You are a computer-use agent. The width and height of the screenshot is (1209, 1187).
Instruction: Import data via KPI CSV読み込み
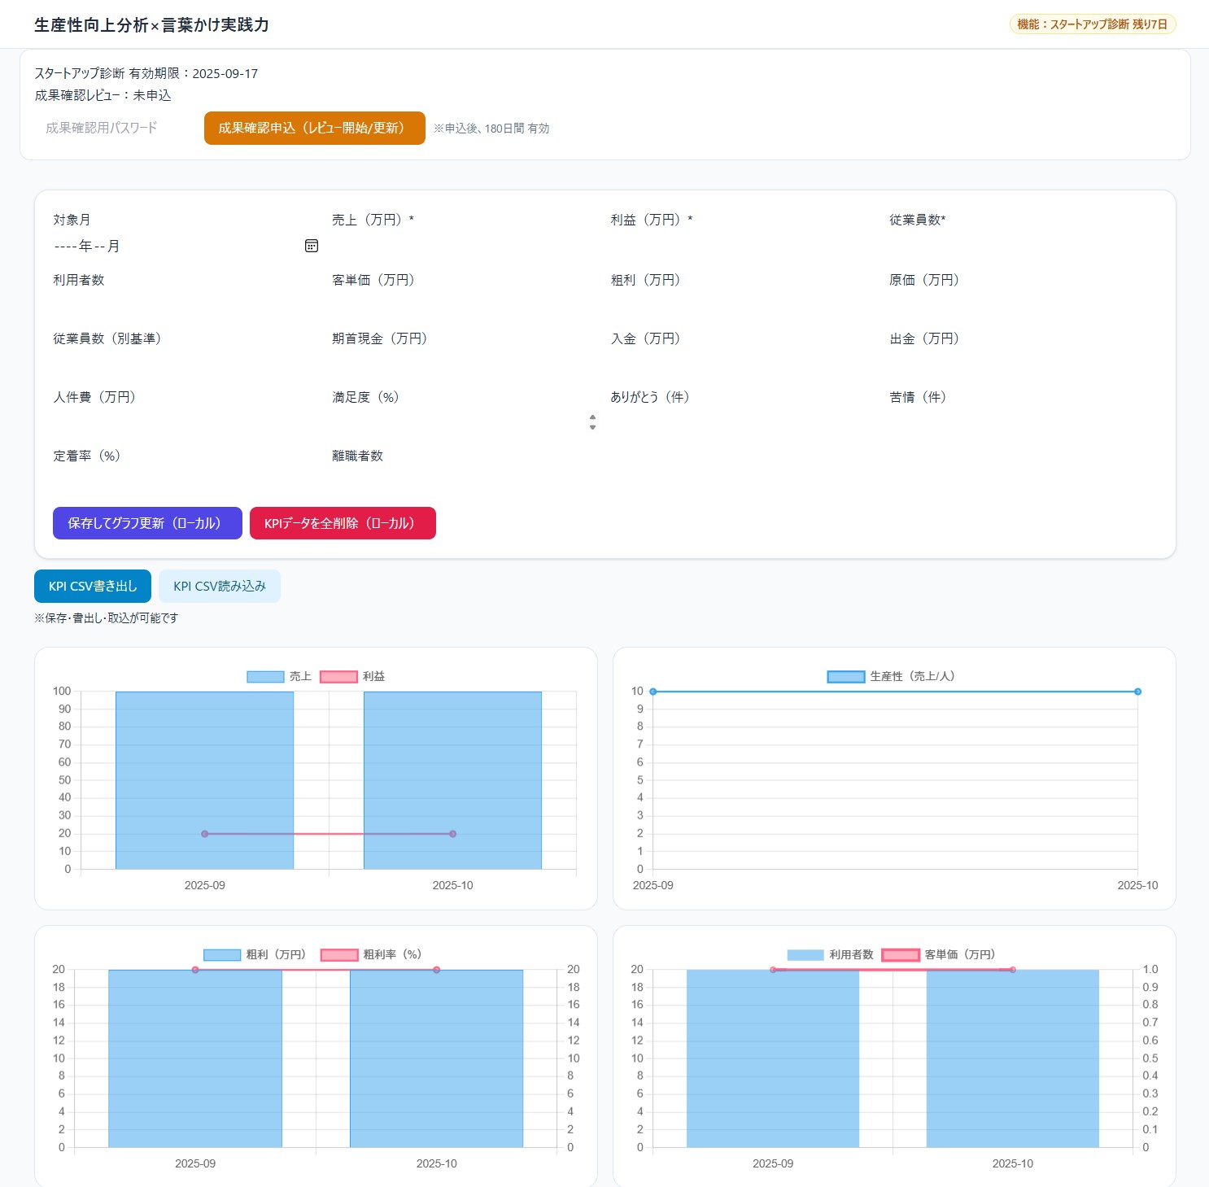220,587
